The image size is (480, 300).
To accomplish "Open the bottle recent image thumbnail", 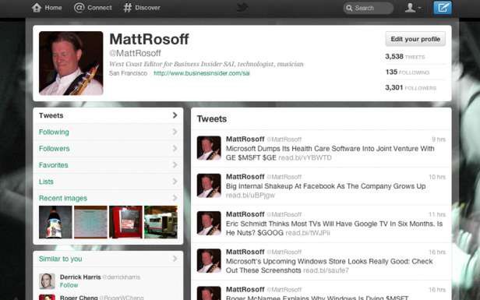I will [55, 222].
